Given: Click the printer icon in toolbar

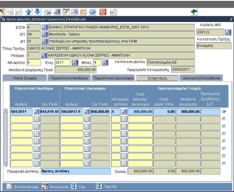Looking at the screenshot, I should 47,12.
